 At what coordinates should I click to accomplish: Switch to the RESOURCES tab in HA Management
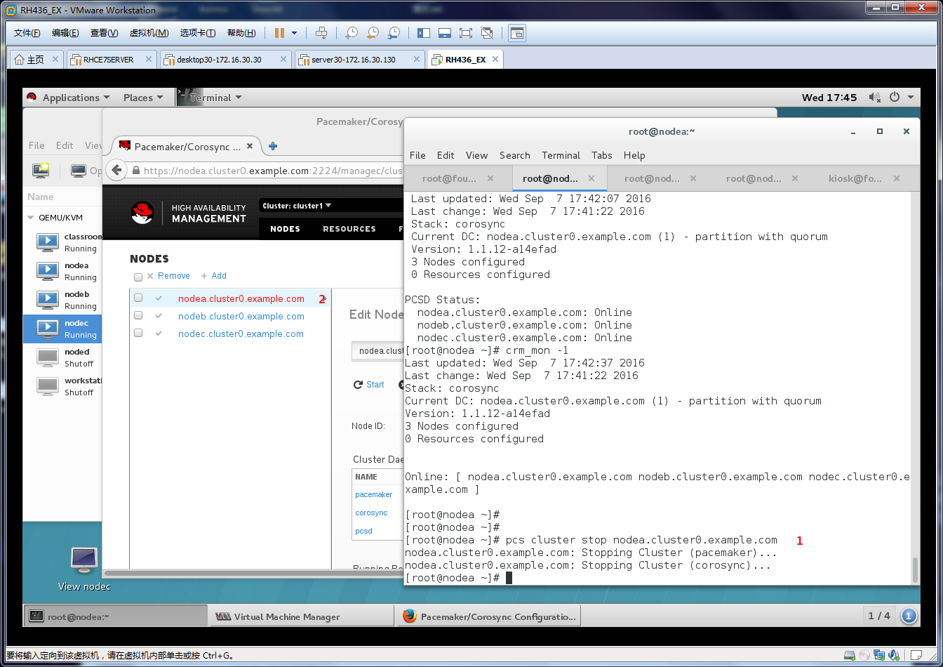click(x=349, y=229)
